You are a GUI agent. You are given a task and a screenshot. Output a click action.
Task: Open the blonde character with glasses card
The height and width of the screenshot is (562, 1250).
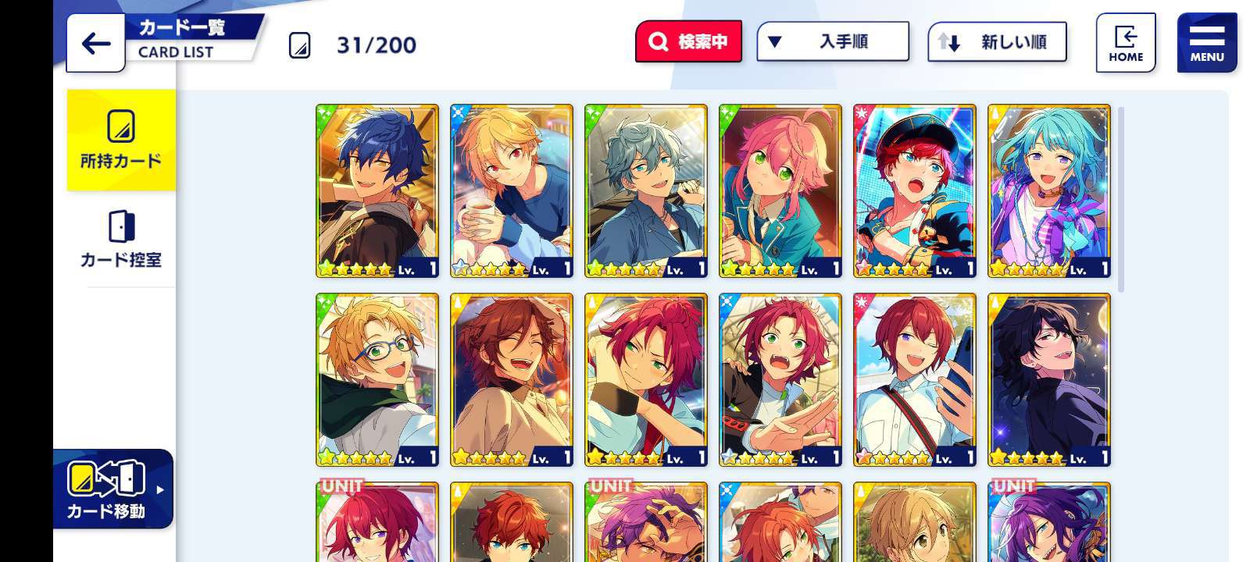click(x=377, y=380)
